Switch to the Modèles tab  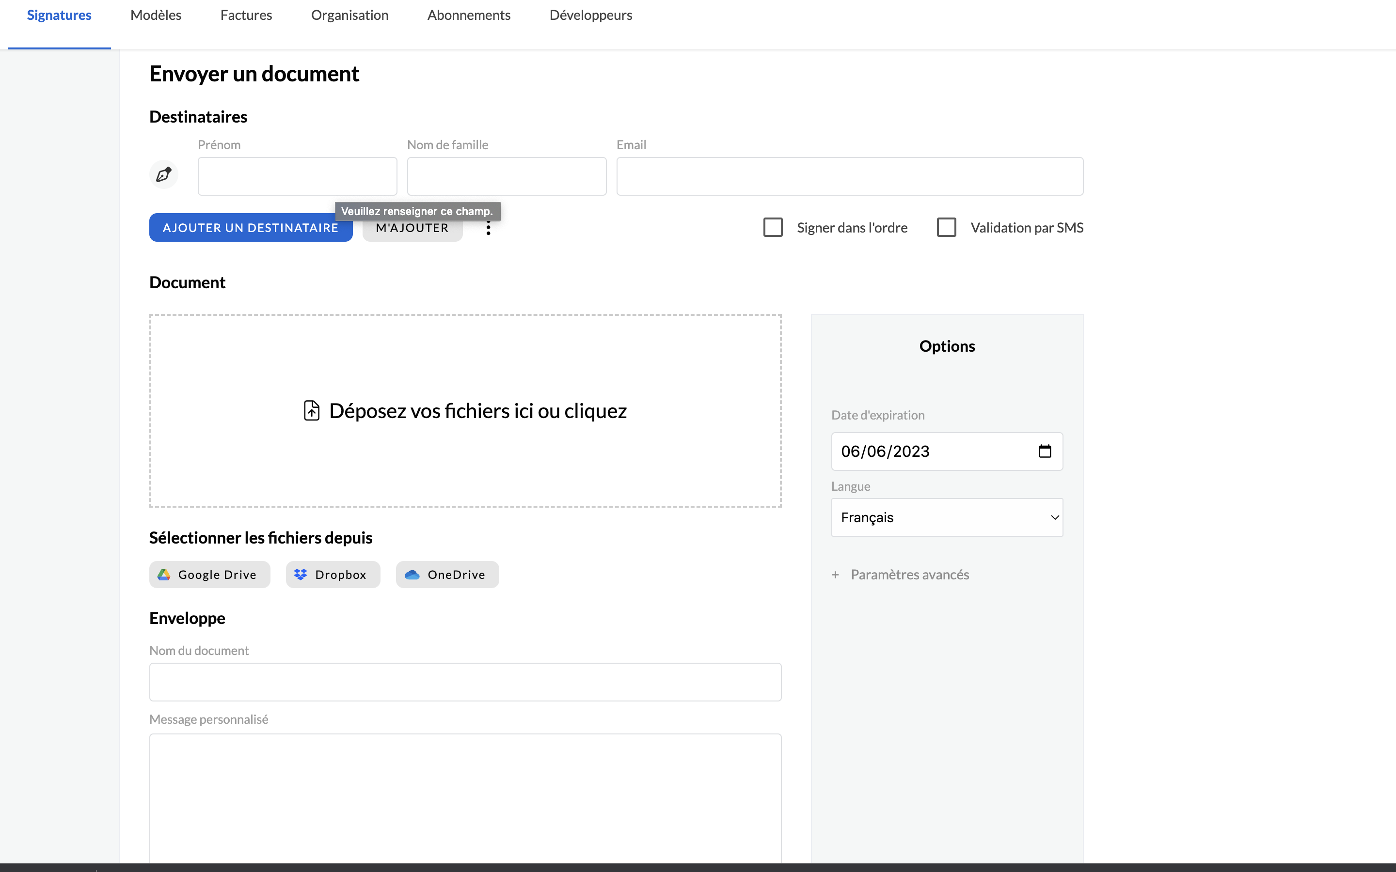[156, 15]
